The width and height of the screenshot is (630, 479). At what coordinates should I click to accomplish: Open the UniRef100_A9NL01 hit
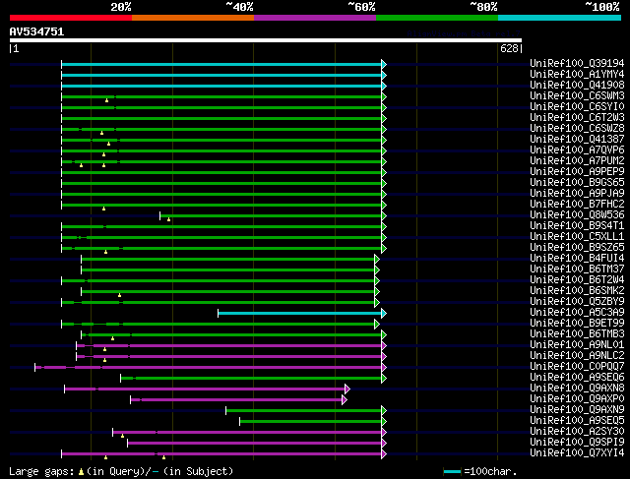point(577,345)
